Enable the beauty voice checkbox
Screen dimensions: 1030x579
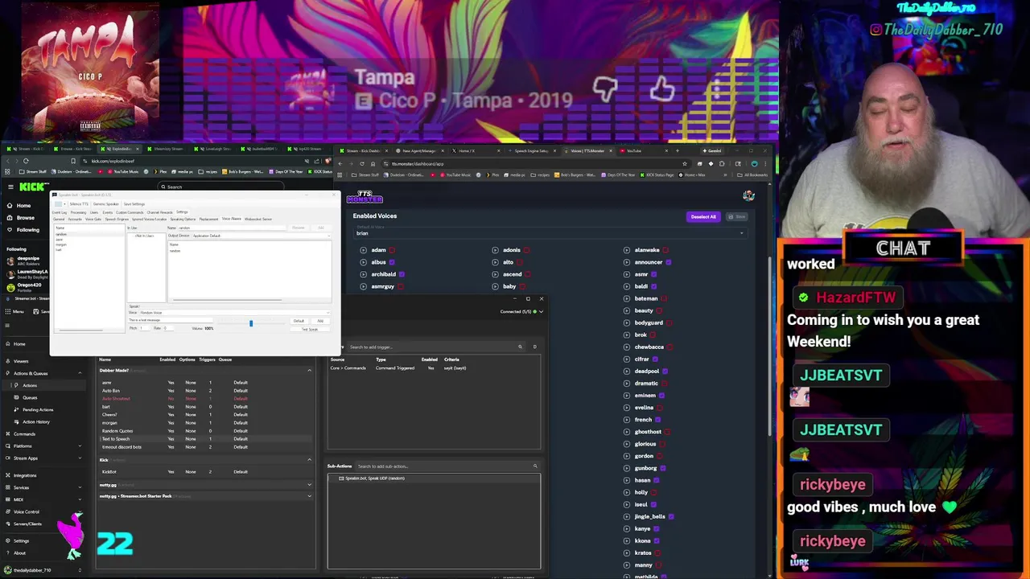click(x=659, y=310)
